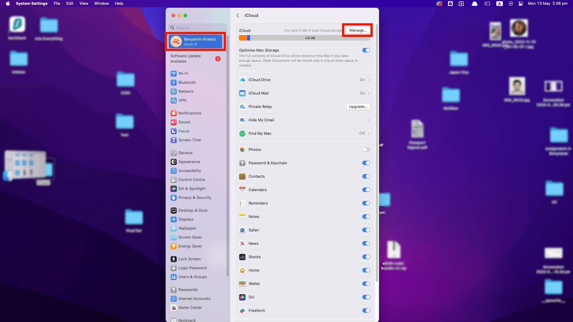Turn off Safari iCloud syncing
Image resolution: width=573 pixels, height=322 pixels.
pyautogui.click(x=366, y=230)
